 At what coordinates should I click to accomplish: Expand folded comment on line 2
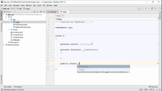coord(55,22)
